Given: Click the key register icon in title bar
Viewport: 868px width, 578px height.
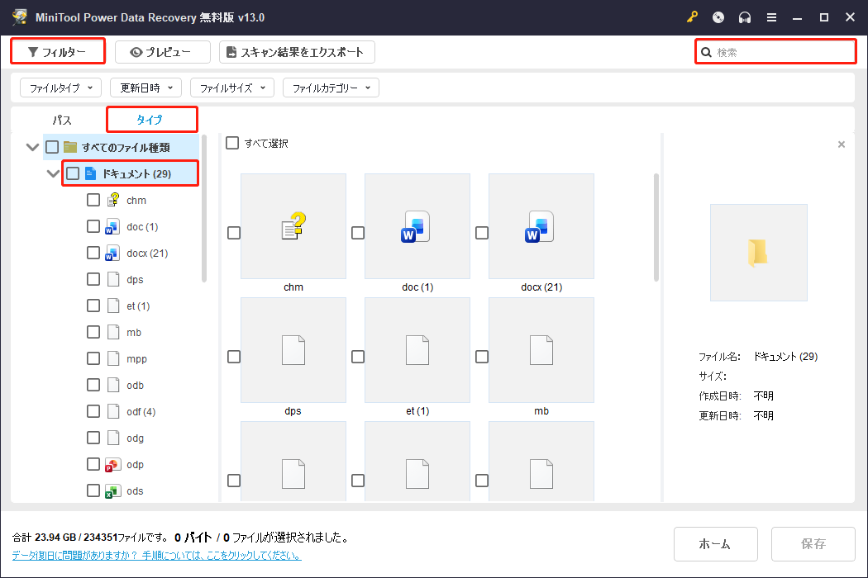Looking at the screenshot, I should [692, 17].
